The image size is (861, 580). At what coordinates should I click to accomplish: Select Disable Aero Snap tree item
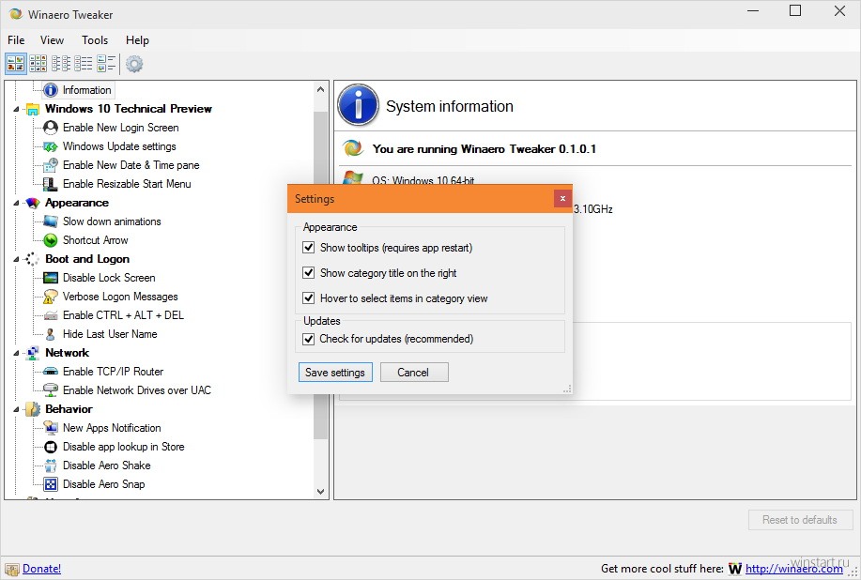pyautogui.click(x=104, y=484)
